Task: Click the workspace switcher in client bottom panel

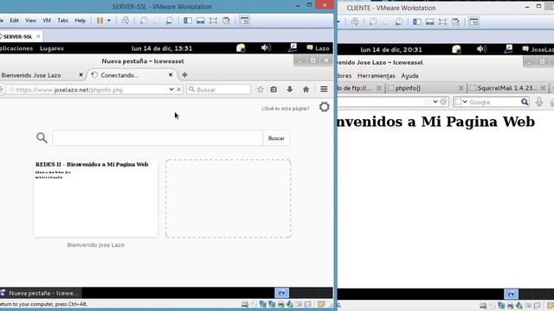Action: tap(511, 294)
